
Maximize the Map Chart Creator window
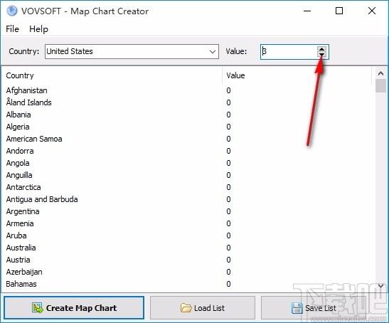point(339,11)
